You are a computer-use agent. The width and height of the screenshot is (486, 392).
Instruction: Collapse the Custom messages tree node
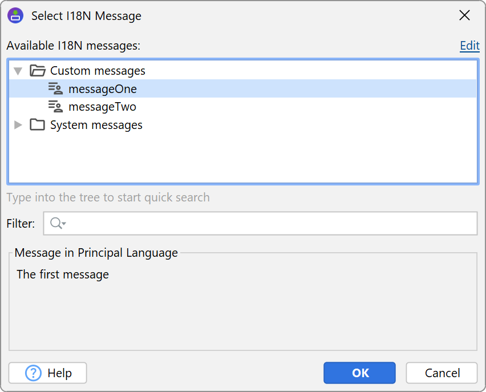click(18, 71)
